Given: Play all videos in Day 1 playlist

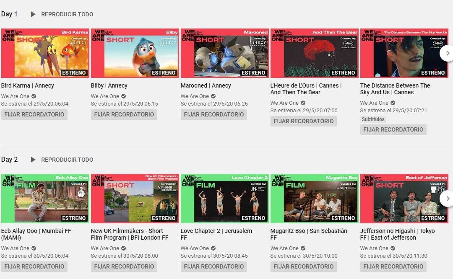Looking at the screenshot, I should click(x=67, y=14).
